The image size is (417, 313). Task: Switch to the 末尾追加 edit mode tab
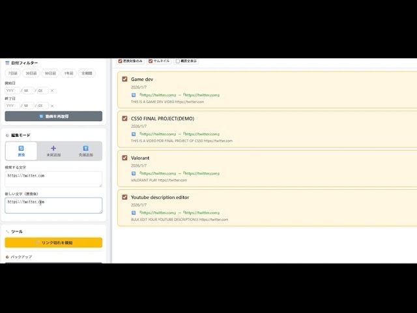(53, 151)
